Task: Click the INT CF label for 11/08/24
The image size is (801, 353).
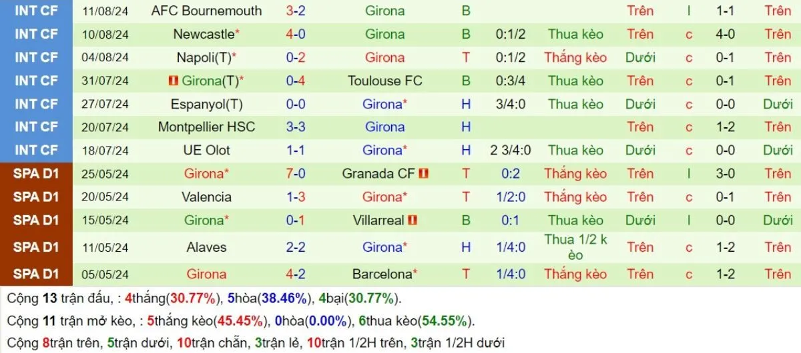Action: pyautogui.click(x=36, y=11)
